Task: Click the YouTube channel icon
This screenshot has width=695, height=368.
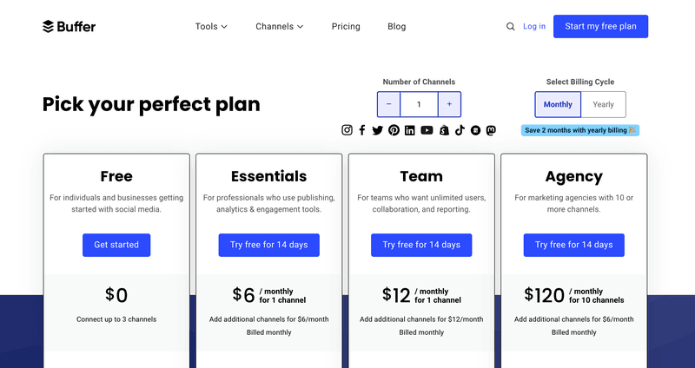Action: click(x=427, y=130)
